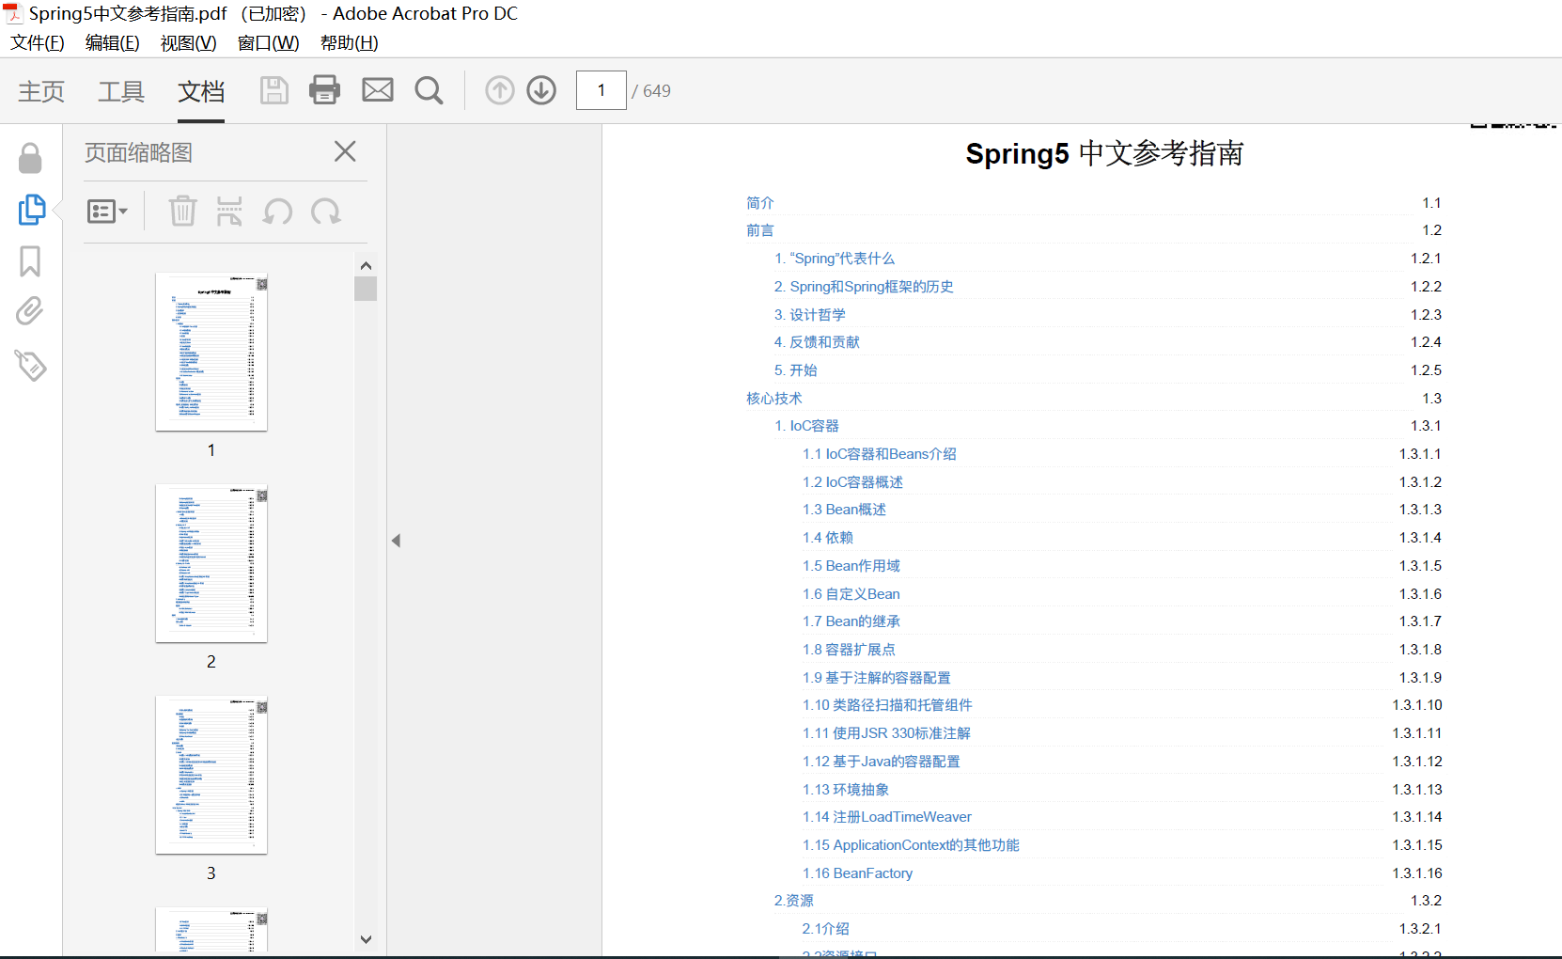Delete selected page with trash icon
1562x959 pixels.
[x=182, y=212]
